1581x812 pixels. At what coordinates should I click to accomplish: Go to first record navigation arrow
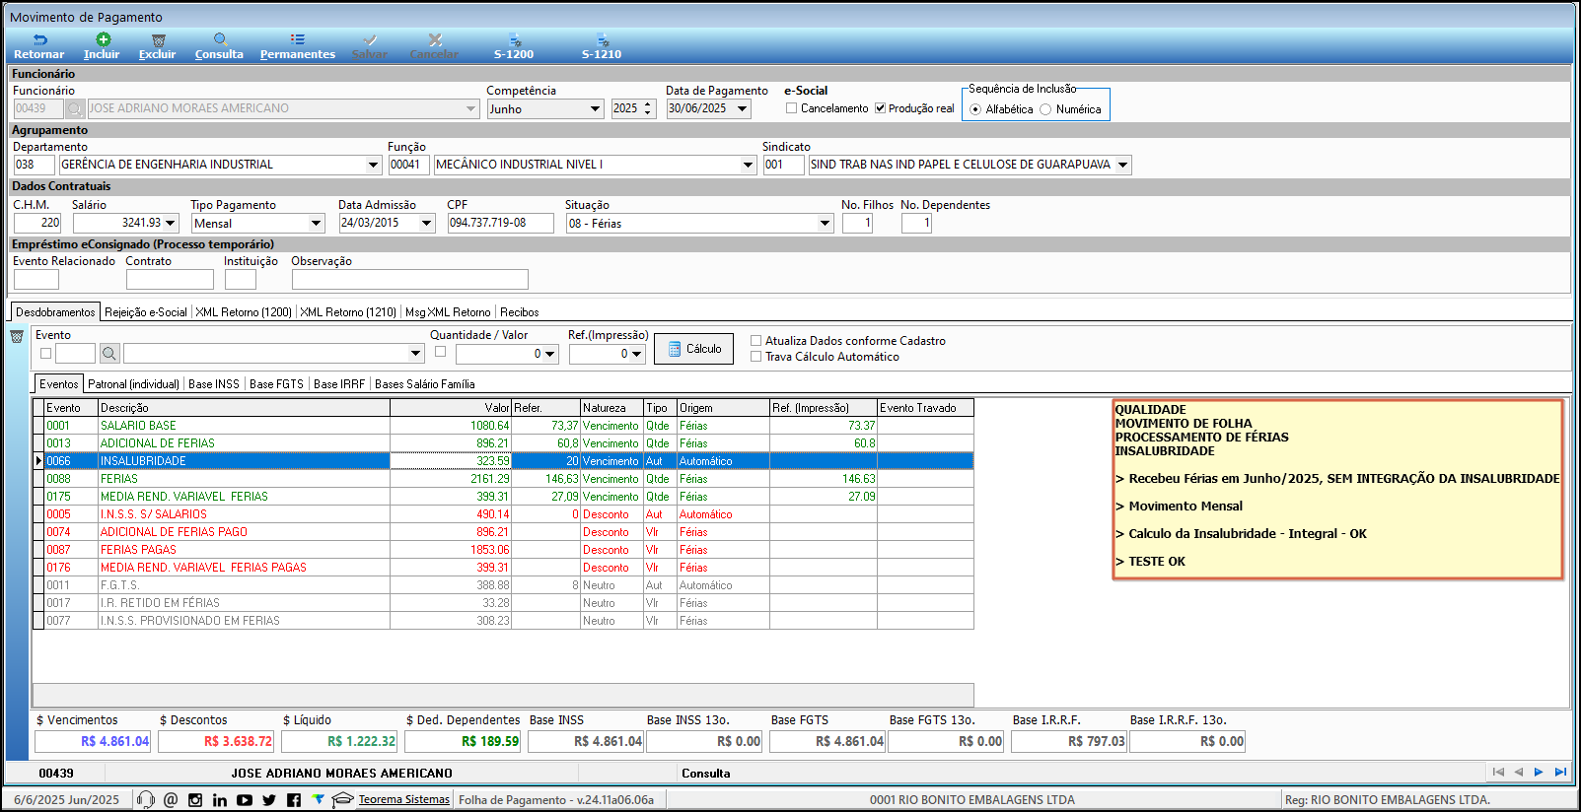[x=1498, y=772]
